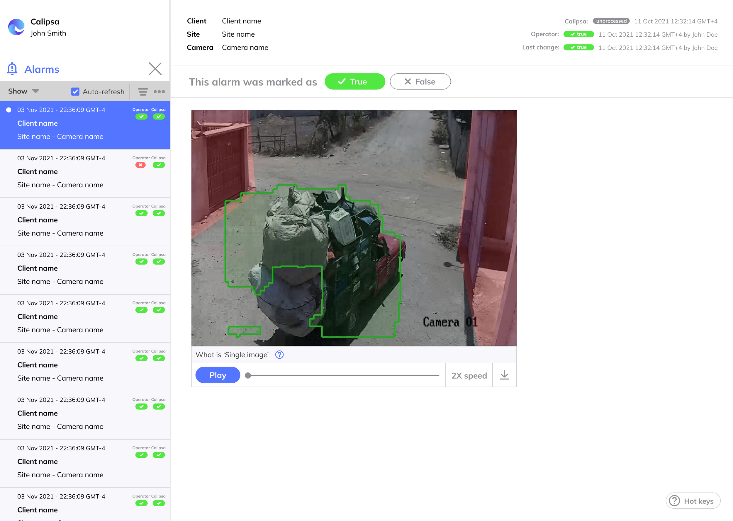Open the filter lines icon in toolbar

pyautogui.click(x=143, y=92)
